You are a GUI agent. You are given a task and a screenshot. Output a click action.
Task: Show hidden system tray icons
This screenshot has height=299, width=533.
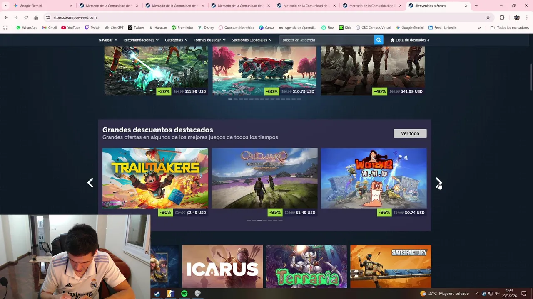(477, 294)
